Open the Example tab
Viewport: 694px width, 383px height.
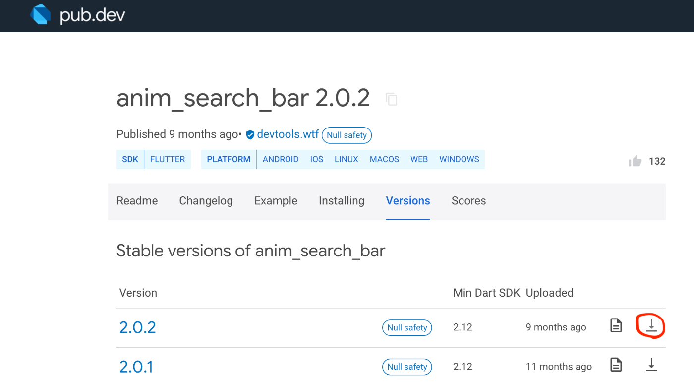pos(276,201)
